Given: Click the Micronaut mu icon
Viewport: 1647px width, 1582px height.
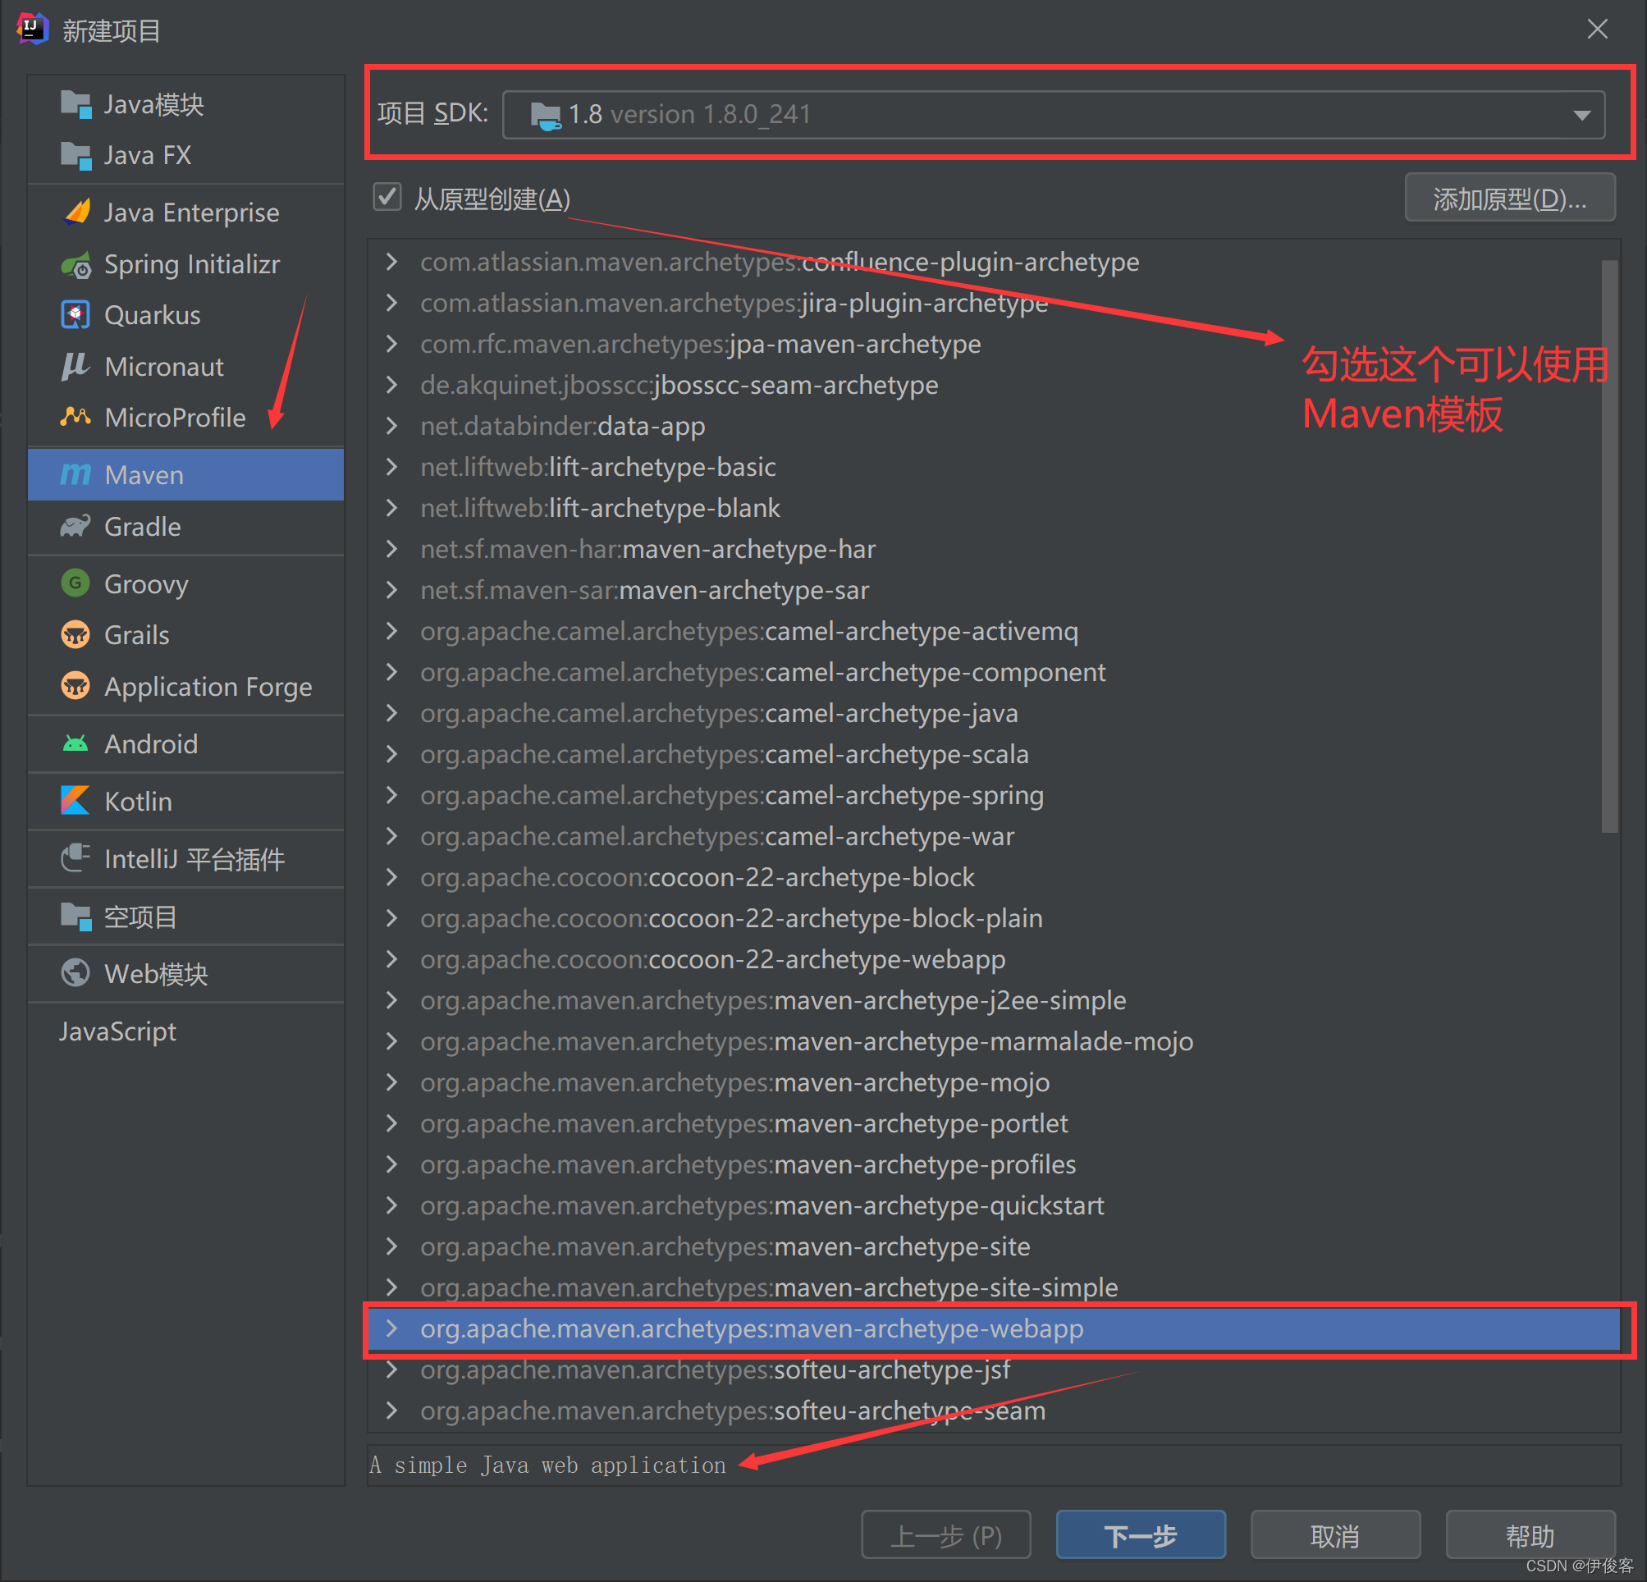Looking at the screenshot, I should point(75,366).
